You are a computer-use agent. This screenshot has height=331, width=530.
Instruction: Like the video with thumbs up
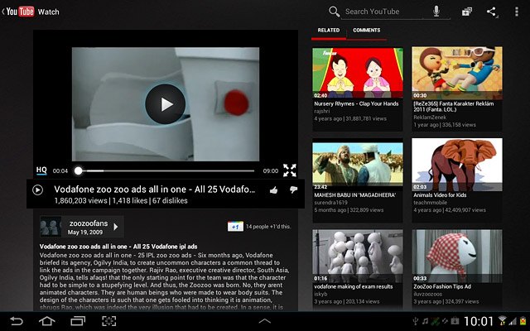[274, 190]
